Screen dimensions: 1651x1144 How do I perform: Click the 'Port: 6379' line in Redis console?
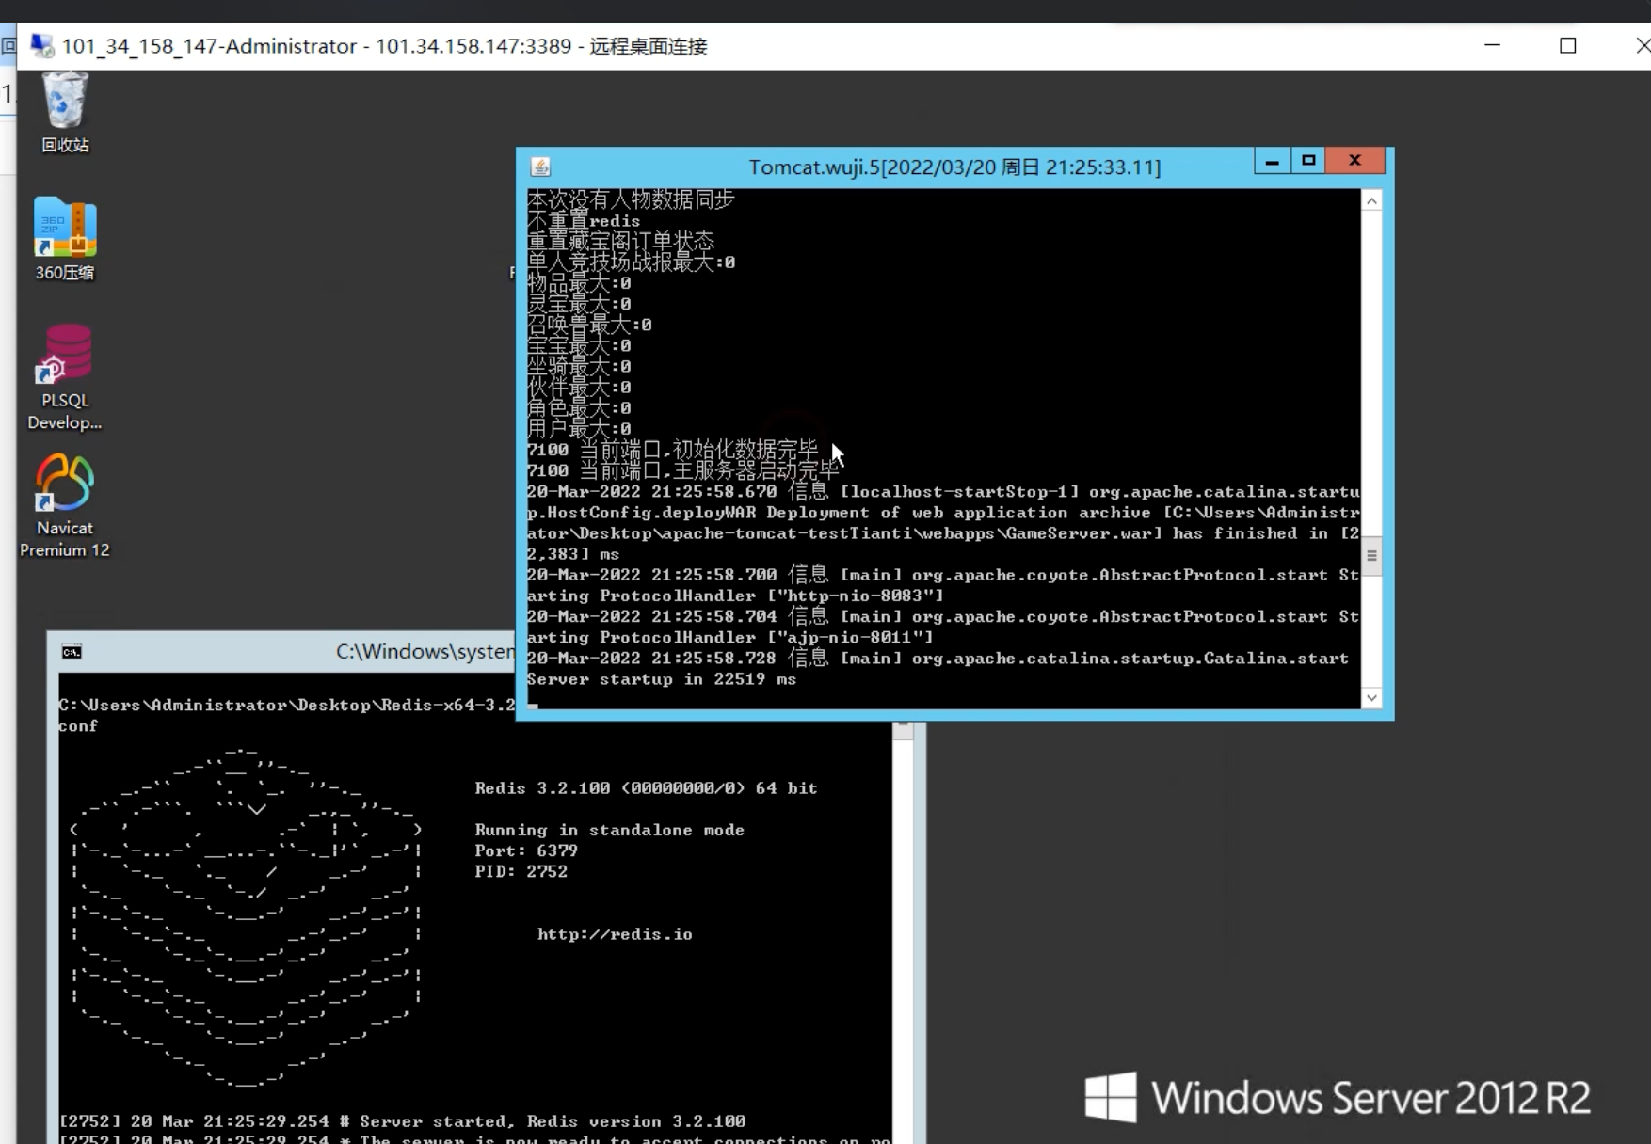[x=526, y=850]
